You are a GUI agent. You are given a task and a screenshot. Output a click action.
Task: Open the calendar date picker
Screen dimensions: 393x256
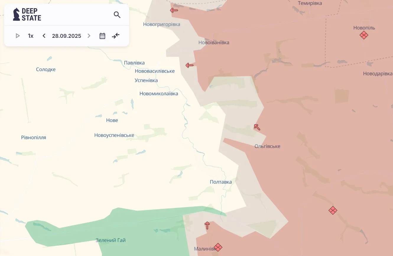102,36
